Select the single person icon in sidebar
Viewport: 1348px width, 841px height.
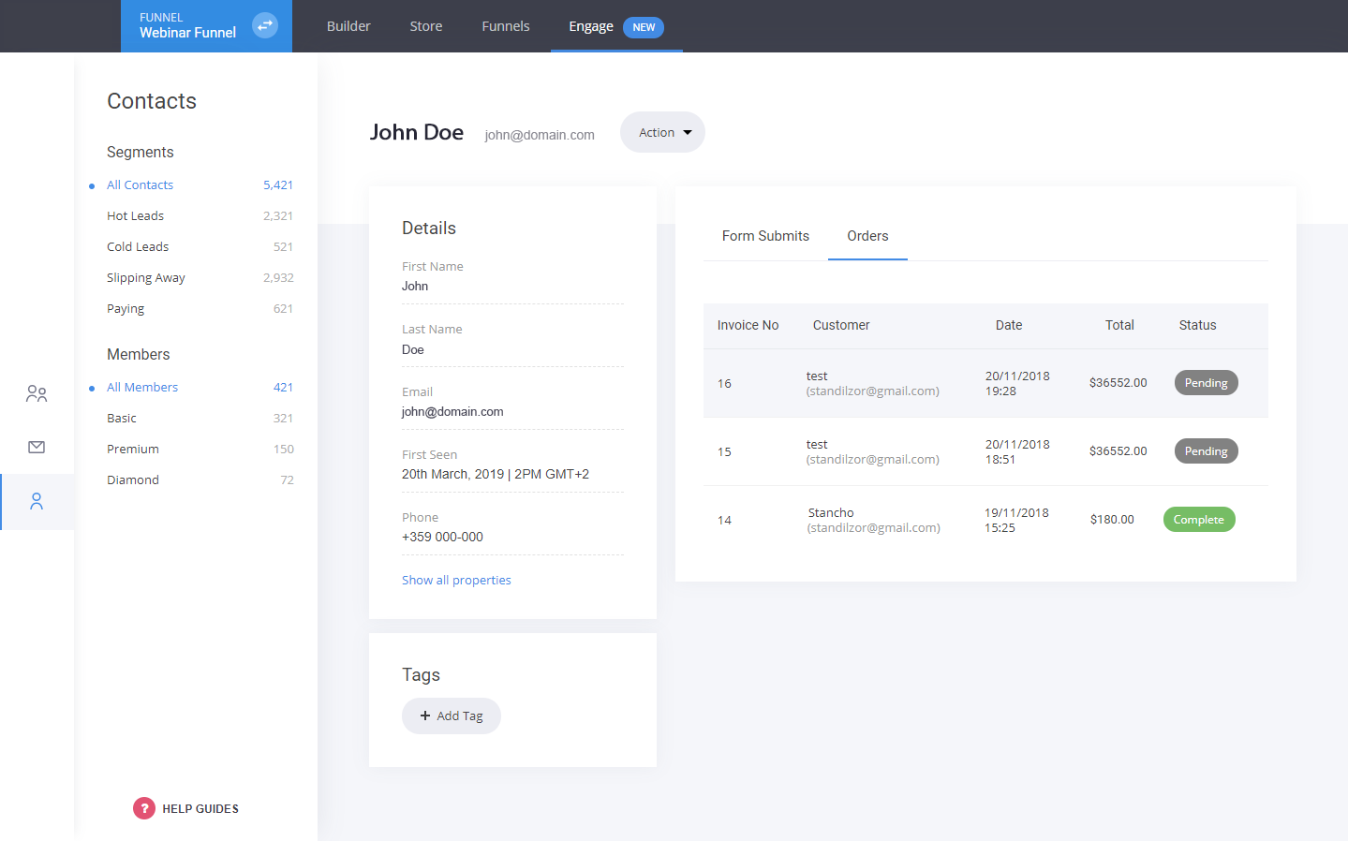(37, 502)
